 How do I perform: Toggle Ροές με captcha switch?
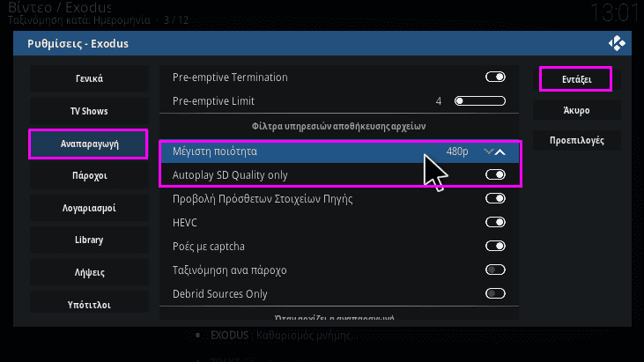pyautogui.click(x=495, y=247)
